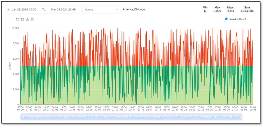Select the Min value 17

205,11
